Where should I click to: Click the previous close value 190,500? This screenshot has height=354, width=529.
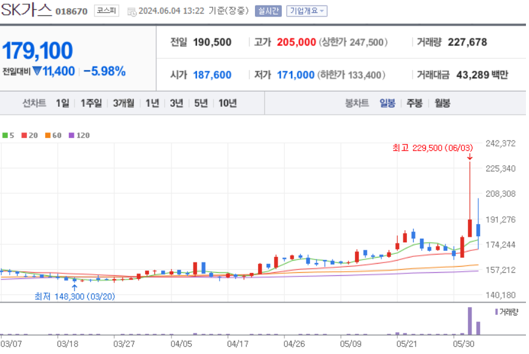[212, 42]
